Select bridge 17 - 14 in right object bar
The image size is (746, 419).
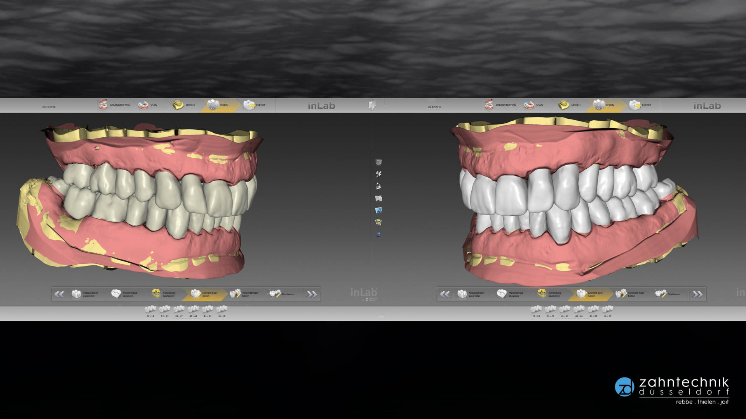pos(536,312)
